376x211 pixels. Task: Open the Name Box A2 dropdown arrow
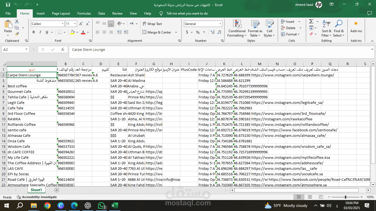click(27, 49)
